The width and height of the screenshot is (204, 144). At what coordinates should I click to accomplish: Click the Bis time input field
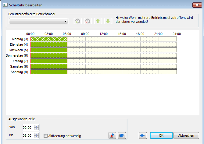click(28, 135)
